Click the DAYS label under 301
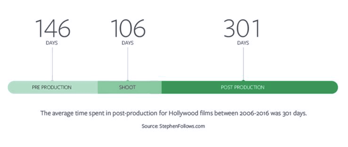The image size is (348, 147). tap(243, 43)
